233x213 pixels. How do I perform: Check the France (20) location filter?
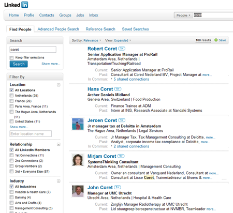pos(11,101)
